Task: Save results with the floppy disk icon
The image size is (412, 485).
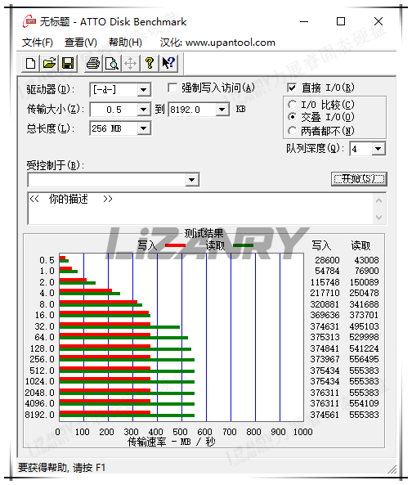Action: pos(68,64)
